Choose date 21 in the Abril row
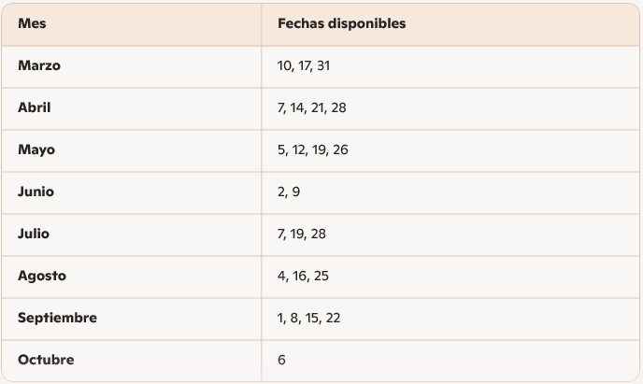Image resolution: width=643 pixels, height=384 pixels. pos(317,107)
